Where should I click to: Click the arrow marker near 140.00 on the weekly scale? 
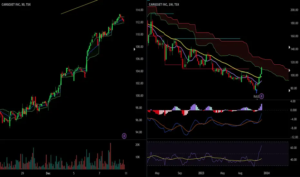289,47
